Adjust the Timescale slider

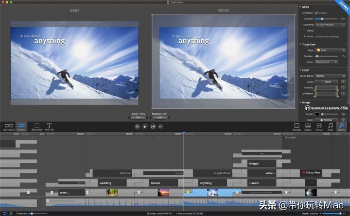tap(38, 214)
